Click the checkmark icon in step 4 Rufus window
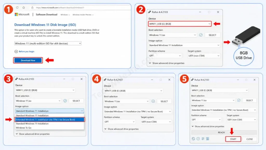 153,101
